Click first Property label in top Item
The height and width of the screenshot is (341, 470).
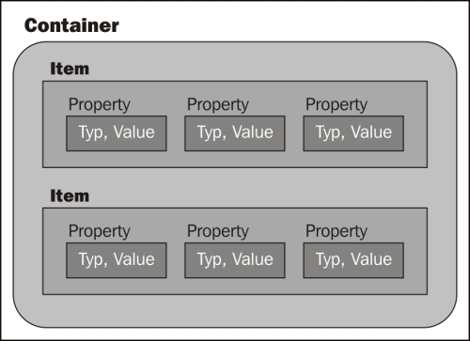(100, 105)
